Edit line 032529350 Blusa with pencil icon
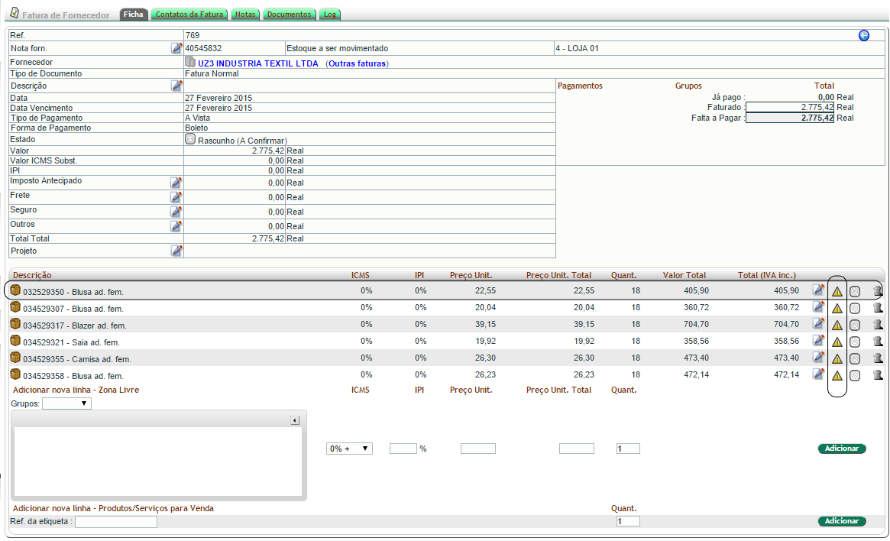 [818, 290]
